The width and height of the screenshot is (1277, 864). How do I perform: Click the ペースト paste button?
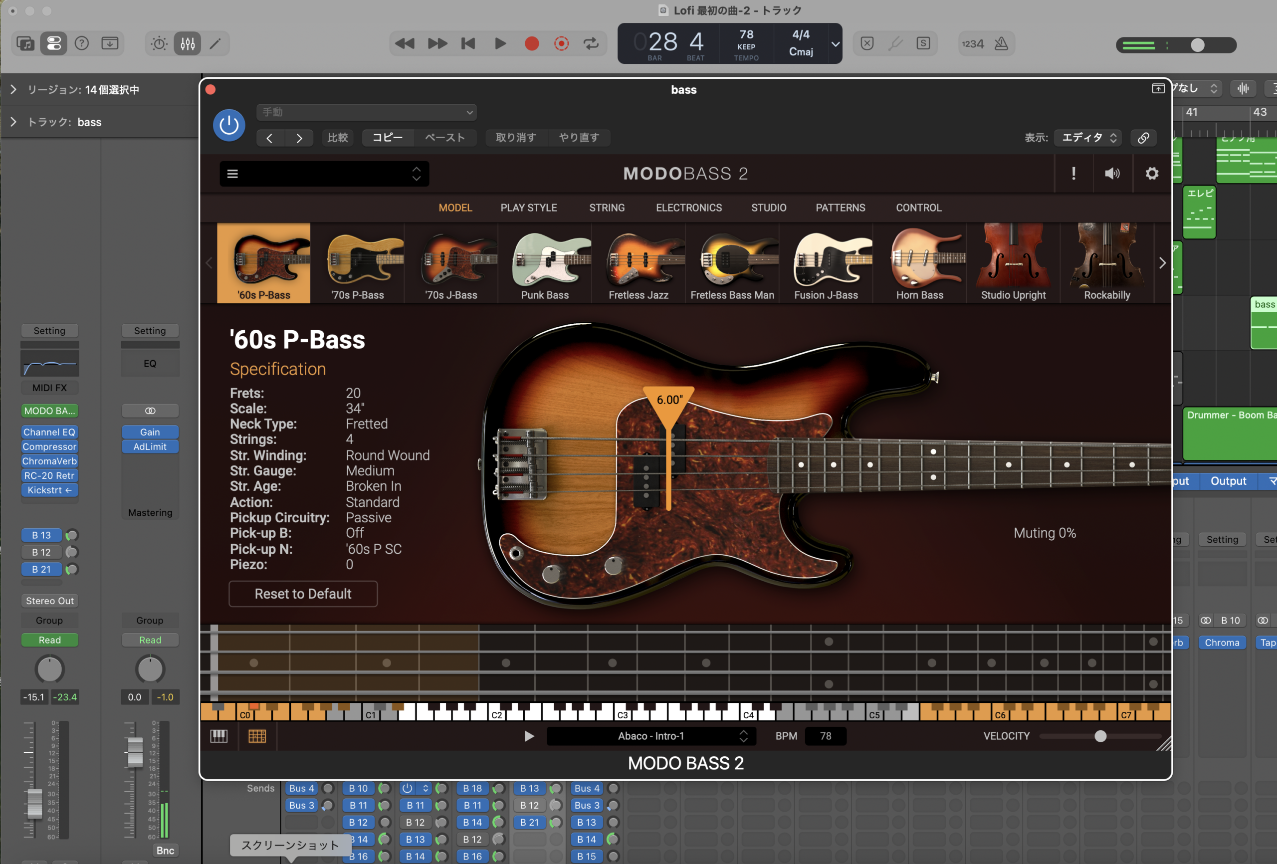click(x=445, y=137)
